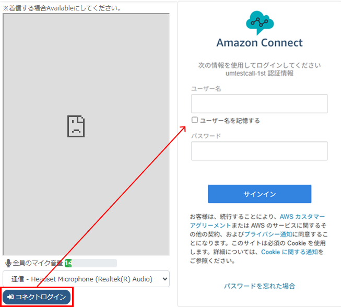This screenshot has height=307, width=341.
Task: Click the broken page sad face icon
Action: tap(76, 126)
